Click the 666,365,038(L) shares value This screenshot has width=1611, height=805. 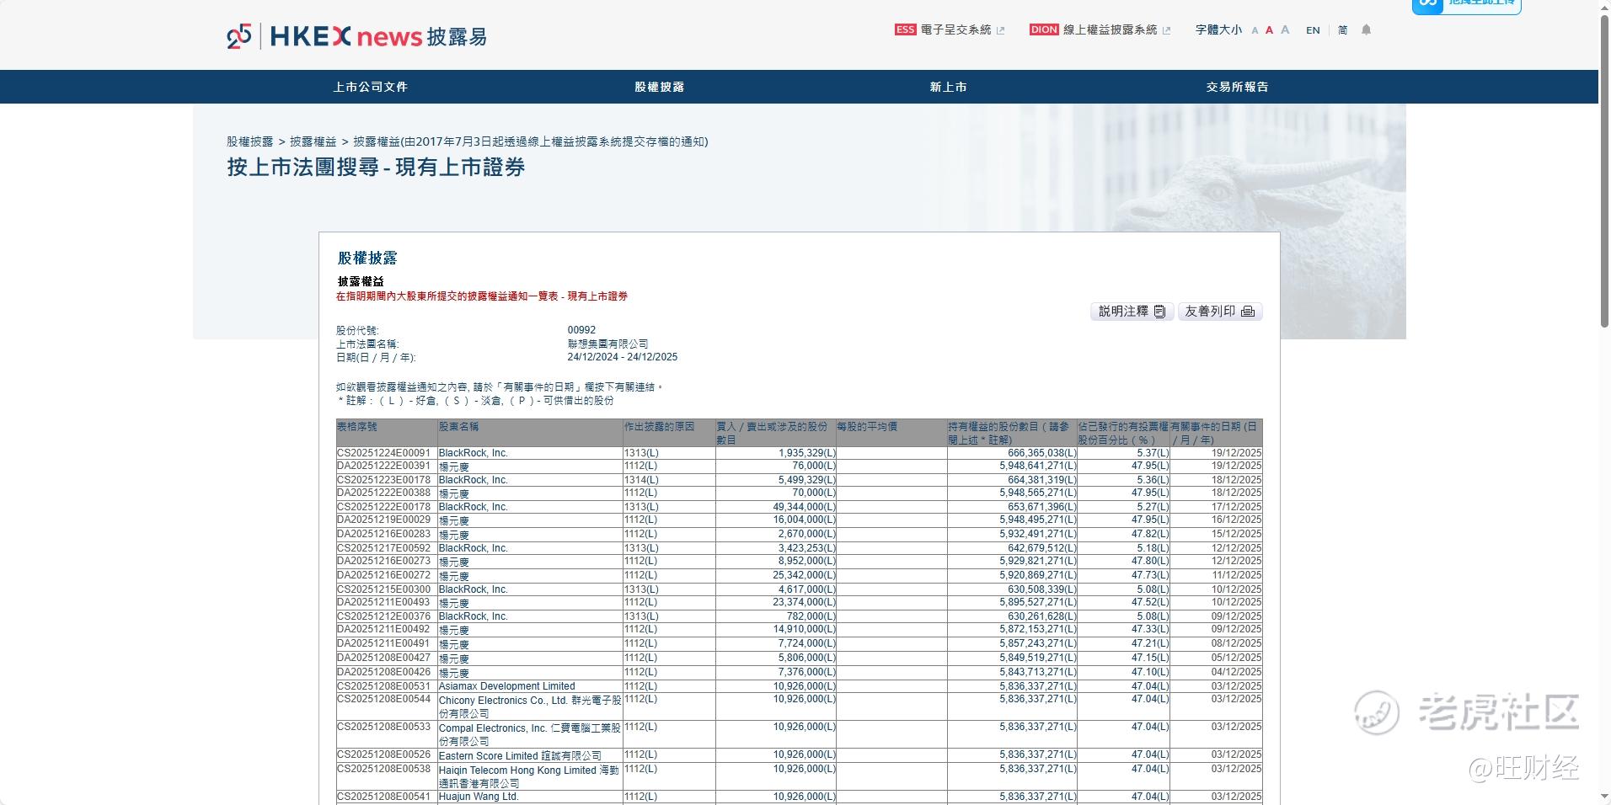1042,453
